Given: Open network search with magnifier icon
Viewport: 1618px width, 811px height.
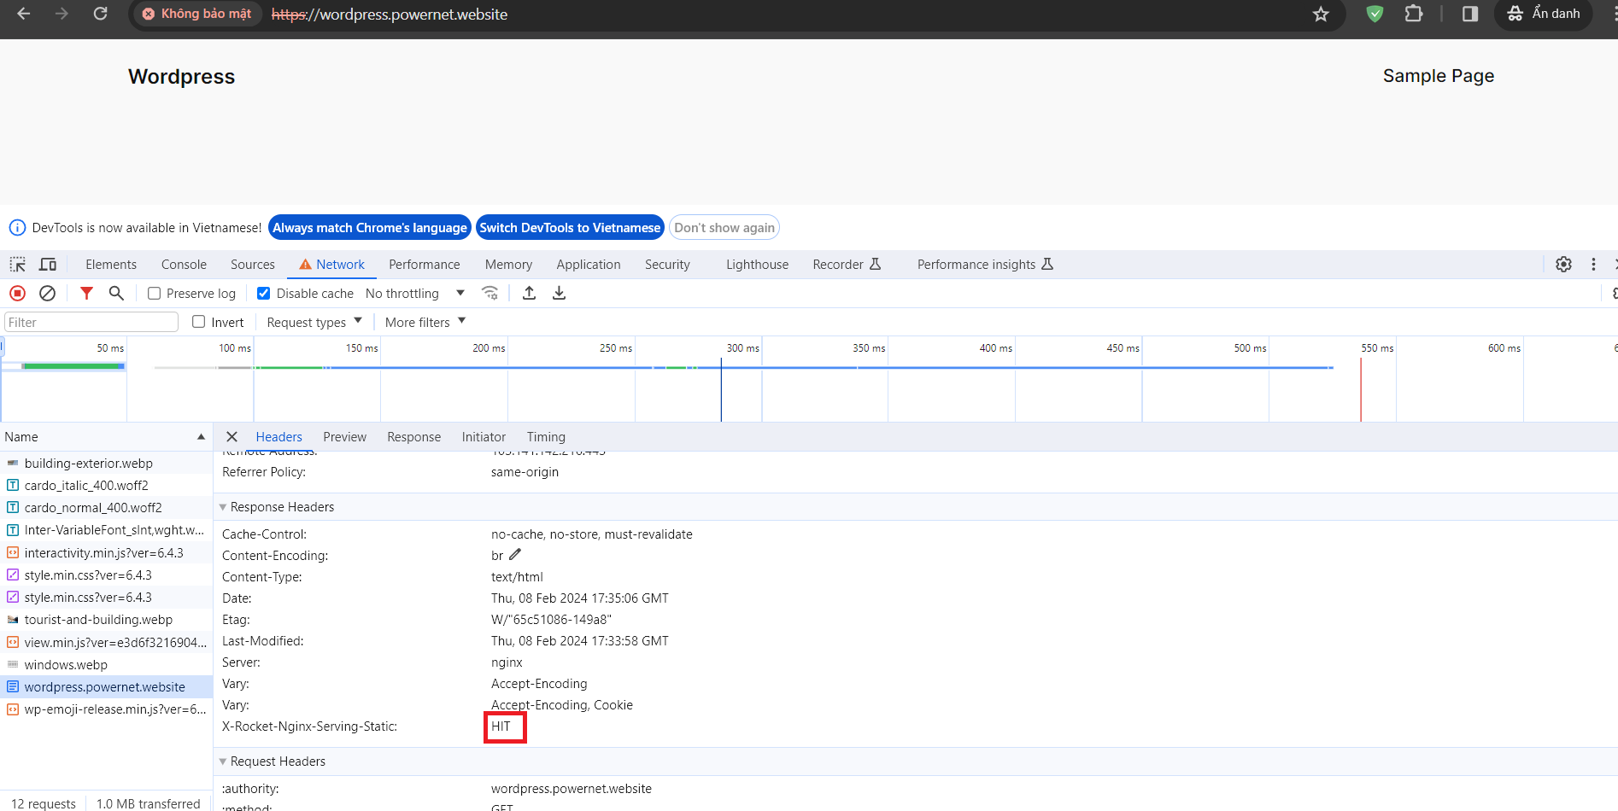Looking at the screenshot, I should pyautogui.click(x=116, y=294).
